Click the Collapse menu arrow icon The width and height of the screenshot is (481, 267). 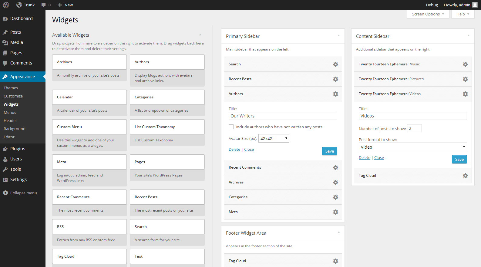pyautogui.click(x=5, y=193)
